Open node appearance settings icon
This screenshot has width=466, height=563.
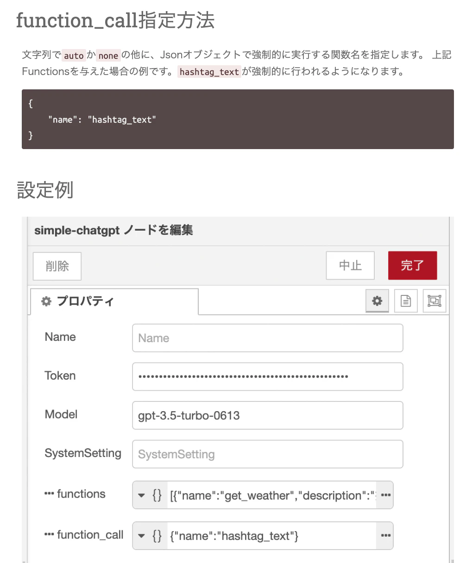[x=435, y=301]
